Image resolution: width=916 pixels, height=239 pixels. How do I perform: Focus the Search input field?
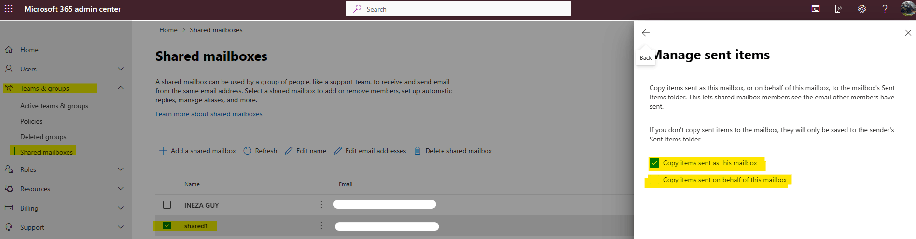coord(458,9)
